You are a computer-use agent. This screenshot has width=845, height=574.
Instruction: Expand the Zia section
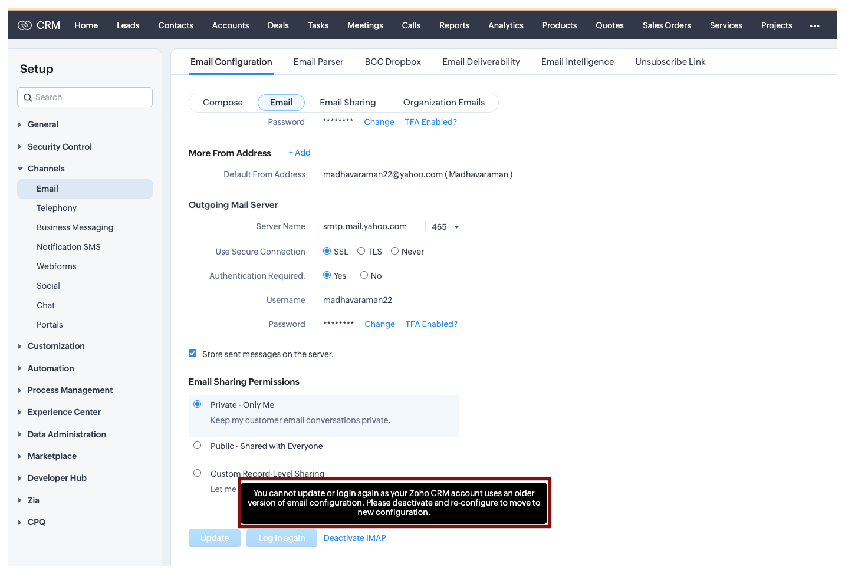pyautogui.click(x=20, y=500)
